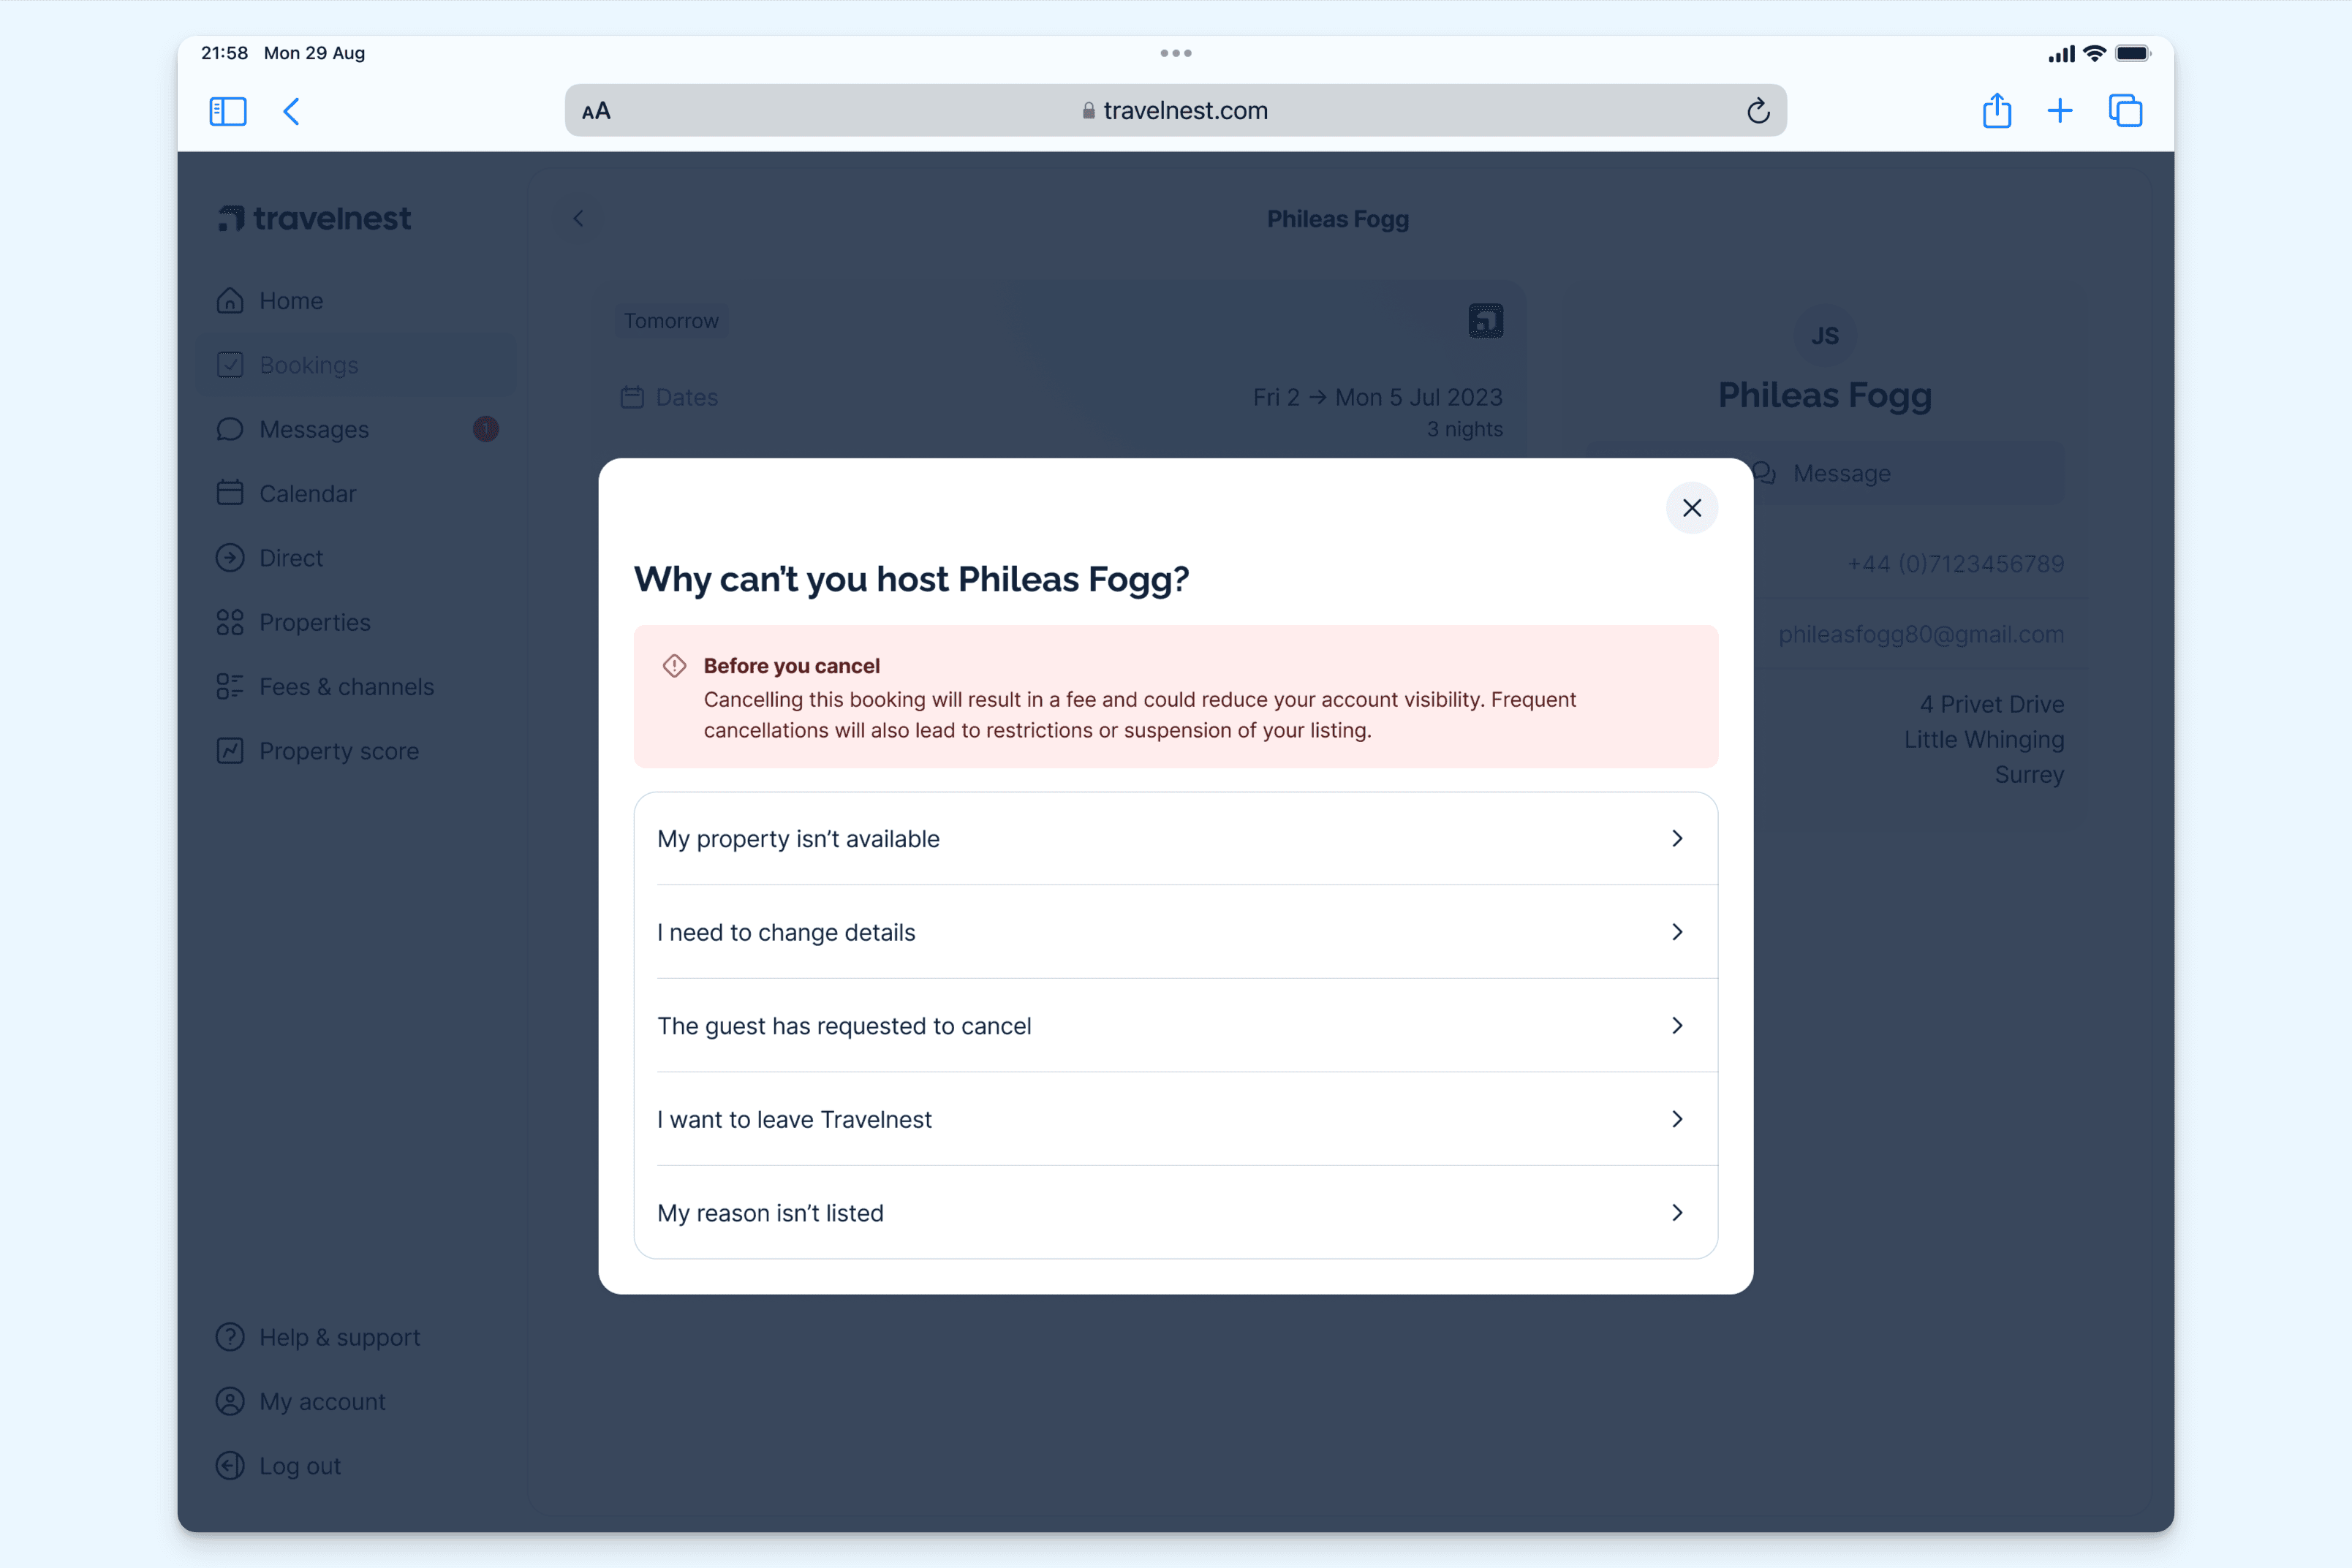Image resolution: width=2352 pixels, height=1568 pixels.
Task: Tap the info icon beside Before you cancel
Action: click(675, 666)
